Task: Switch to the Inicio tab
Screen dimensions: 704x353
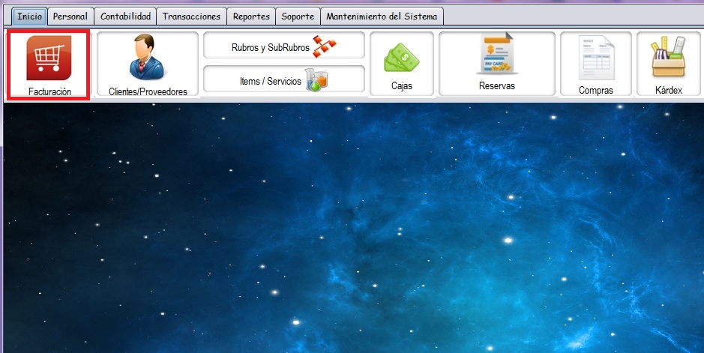Action: pyautogui.click(x=30, y=16)
